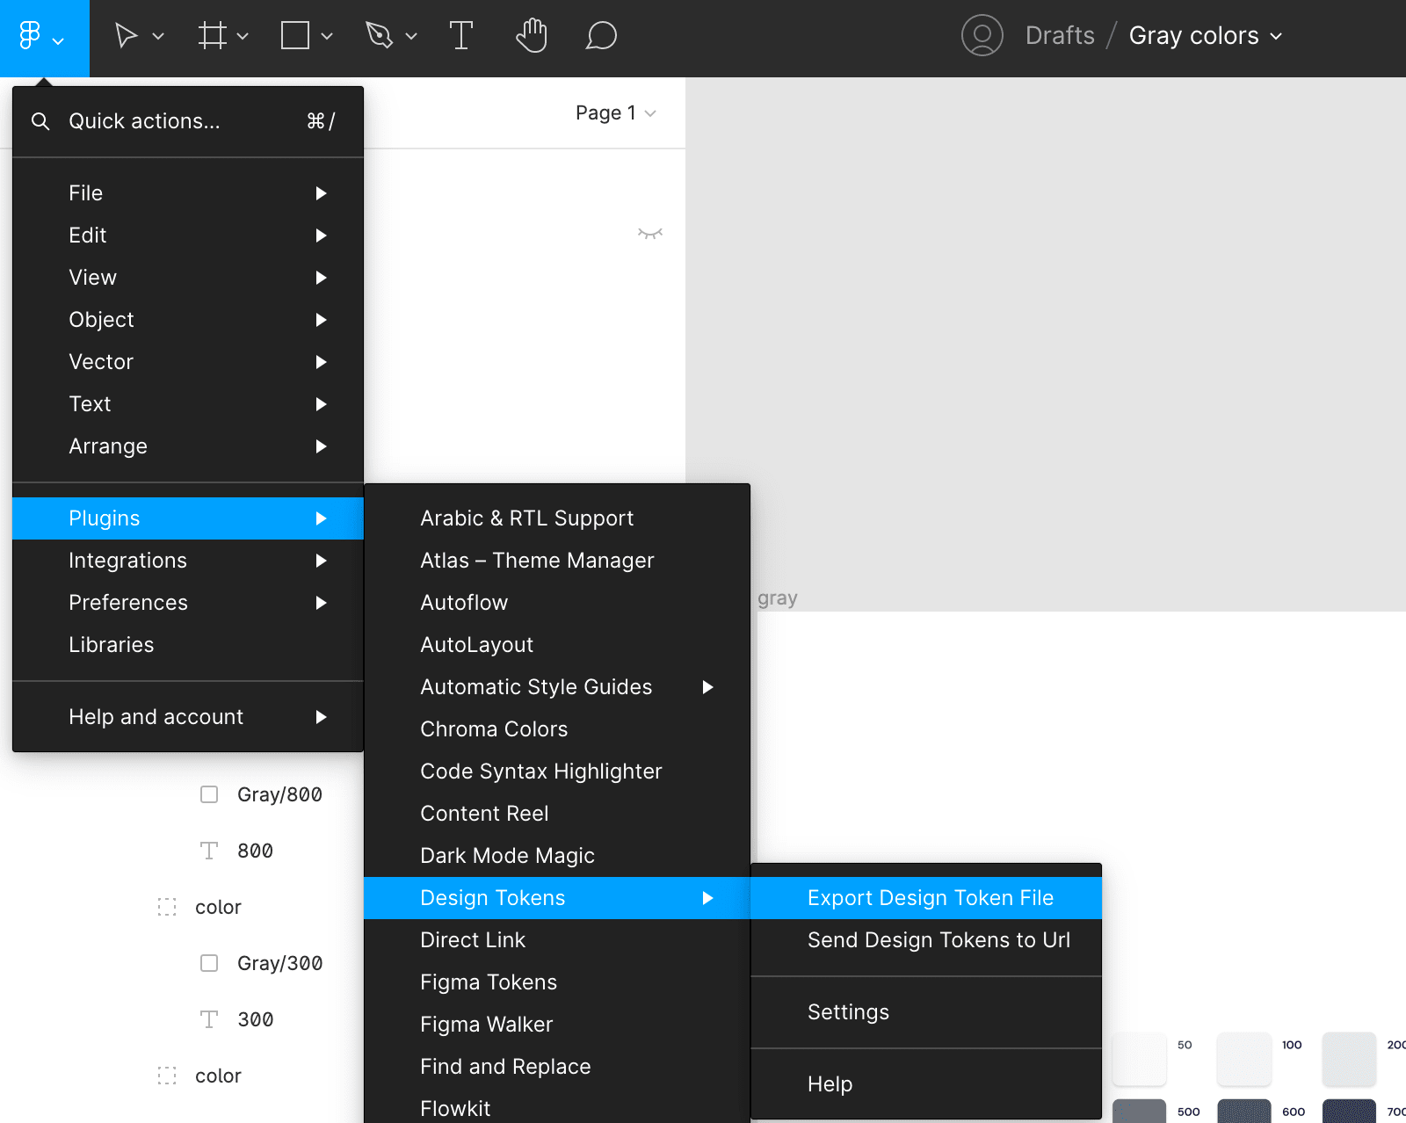Open Pen tool options chevron
The image size is (1406, 1123).
411,36
